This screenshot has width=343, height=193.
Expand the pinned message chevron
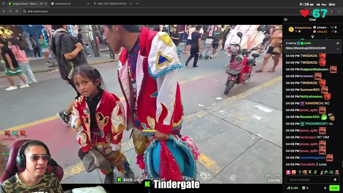(x=338, y=49)
